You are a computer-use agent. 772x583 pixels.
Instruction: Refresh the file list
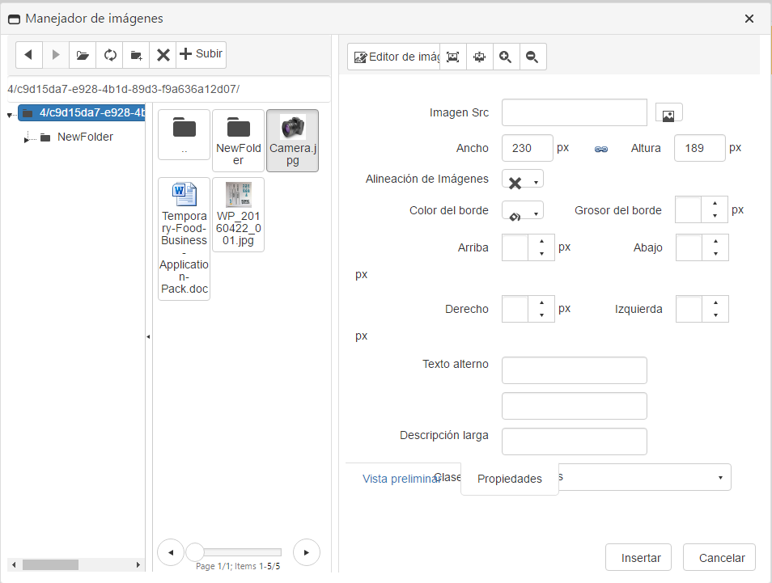109,55
